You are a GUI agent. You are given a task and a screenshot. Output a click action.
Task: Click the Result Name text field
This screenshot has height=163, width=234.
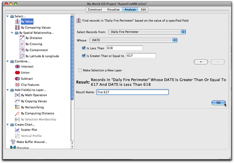[132, 92]
